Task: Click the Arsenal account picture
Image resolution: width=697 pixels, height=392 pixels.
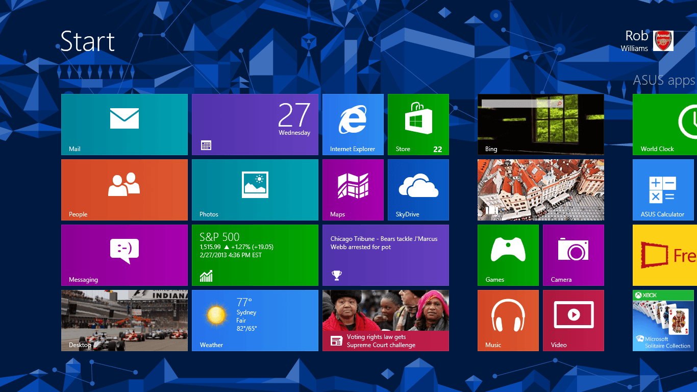Action: 663,41
